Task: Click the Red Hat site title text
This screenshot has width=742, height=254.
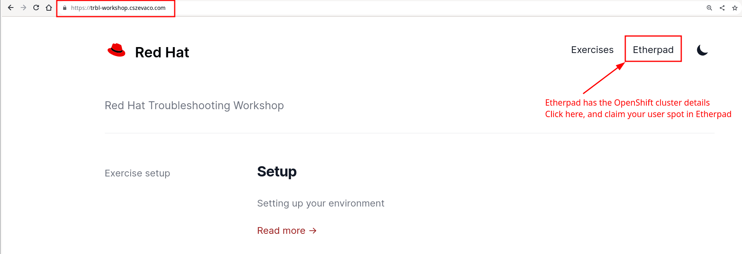Action: pos(162,52)
